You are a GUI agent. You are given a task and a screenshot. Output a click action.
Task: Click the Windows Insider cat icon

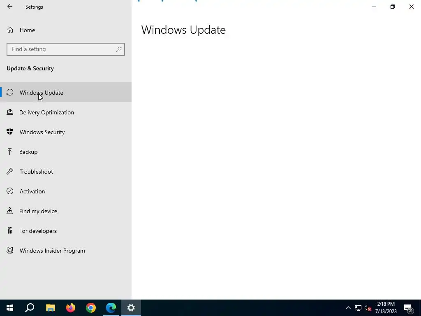pos(10,251)
